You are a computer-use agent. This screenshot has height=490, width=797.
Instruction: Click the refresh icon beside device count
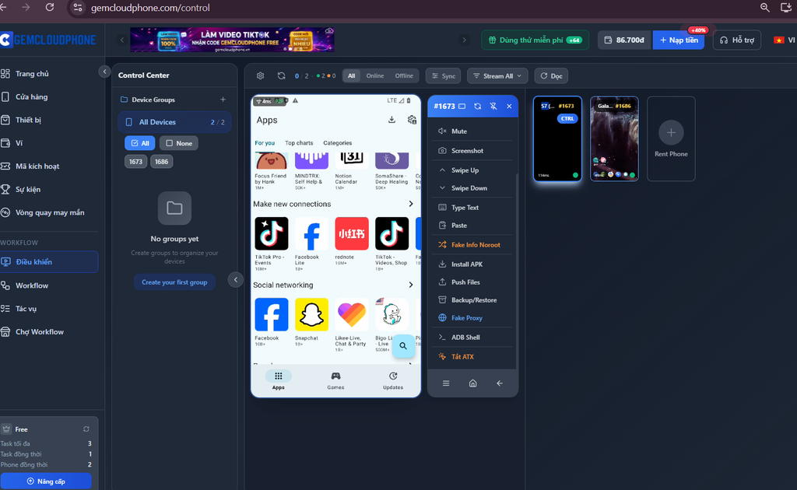281,75
